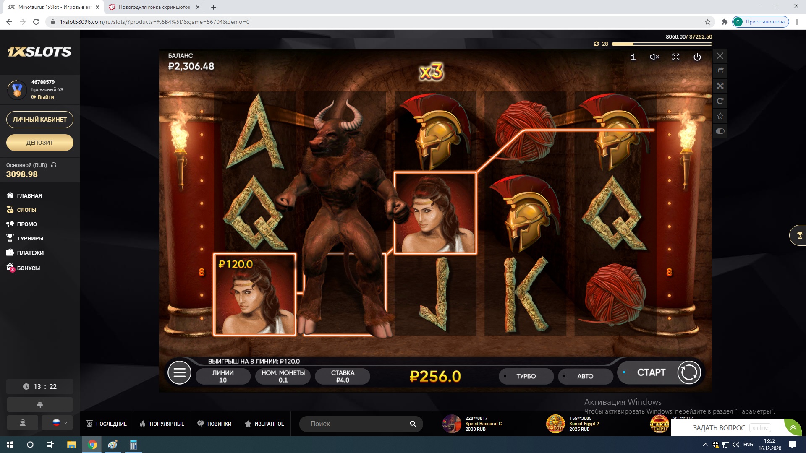Image resolution: width=806 pixels, height=453 pixels.
Task: Enter fullscreen via game expand icon
Action: [675, 57]
